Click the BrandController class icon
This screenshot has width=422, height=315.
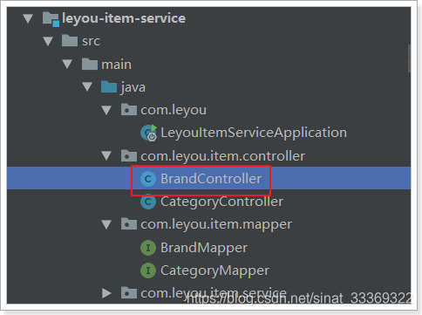tap(148, 179)
